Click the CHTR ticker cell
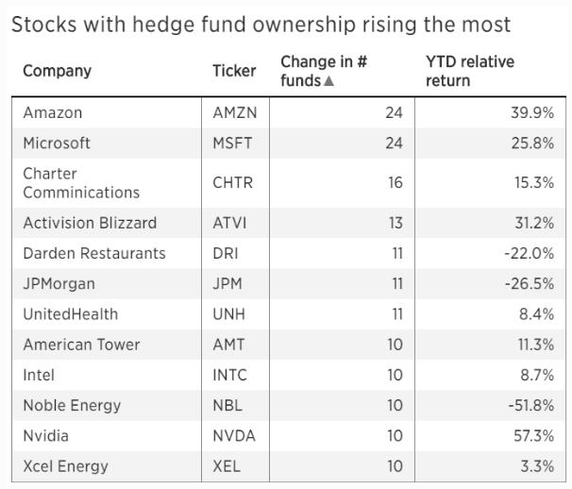 point(232,183)
